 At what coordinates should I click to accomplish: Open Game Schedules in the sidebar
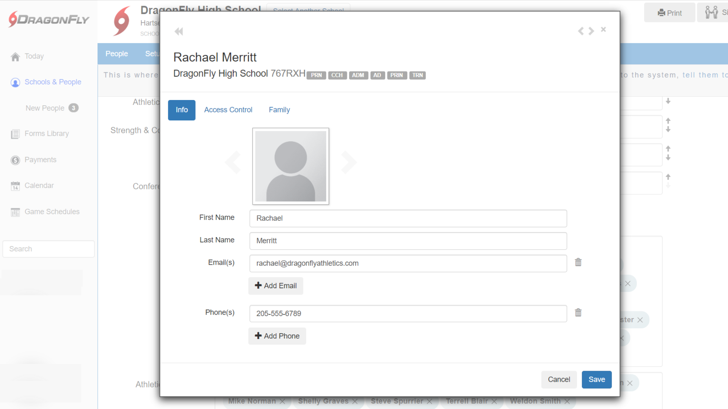pos(52,212)
